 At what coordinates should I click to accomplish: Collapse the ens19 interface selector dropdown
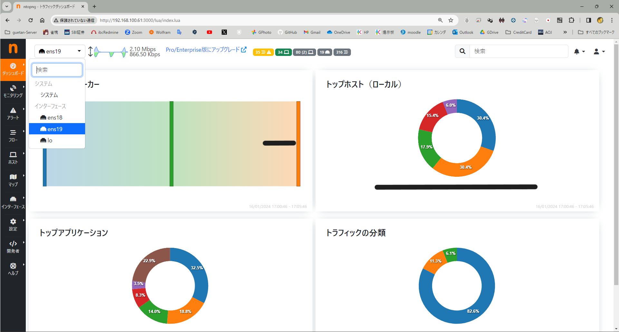coord(60,51)
